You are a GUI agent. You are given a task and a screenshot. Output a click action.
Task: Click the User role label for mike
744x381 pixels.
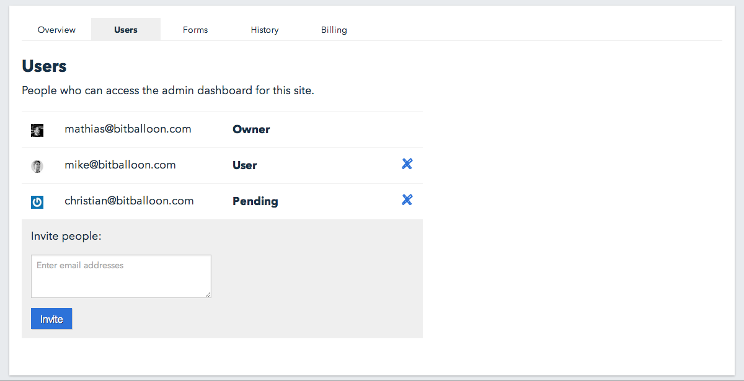[x=245, y=165]
